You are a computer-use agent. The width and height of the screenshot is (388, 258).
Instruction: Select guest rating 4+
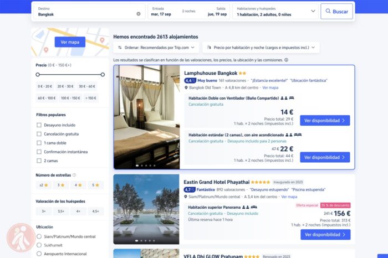[79, 211]
